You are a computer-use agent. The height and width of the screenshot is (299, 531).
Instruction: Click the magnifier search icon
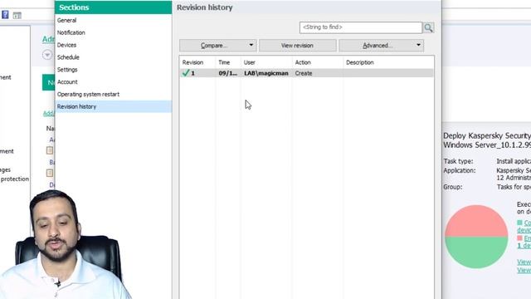[428, 27]
